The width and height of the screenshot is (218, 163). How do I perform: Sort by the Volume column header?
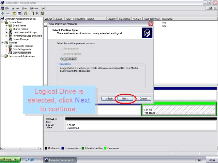pos(48,19)
